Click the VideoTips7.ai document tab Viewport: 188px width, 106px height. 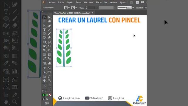tap(72, 13)
